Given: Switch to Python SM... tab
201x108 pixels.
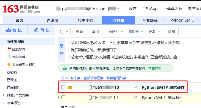Looking at the screenshot, I should pos(182,20).
